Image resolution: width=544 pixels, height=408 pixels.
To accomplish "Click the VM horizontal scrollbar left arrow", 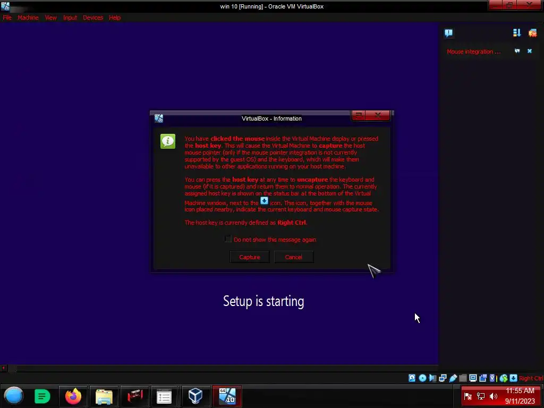I will (4, 368).
